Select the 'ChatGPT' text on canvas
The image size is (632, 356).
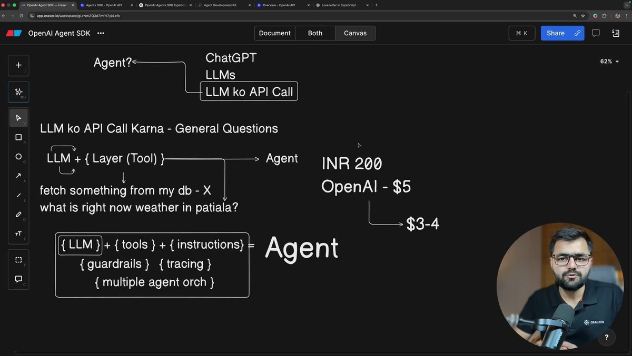[231, 58]
